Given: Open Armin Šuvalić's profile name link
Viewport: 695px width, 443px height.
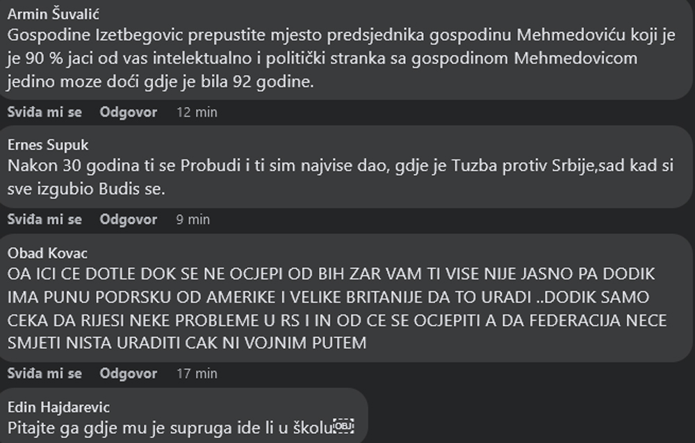Looking at the screenshot, I should [x=54, y=14].
